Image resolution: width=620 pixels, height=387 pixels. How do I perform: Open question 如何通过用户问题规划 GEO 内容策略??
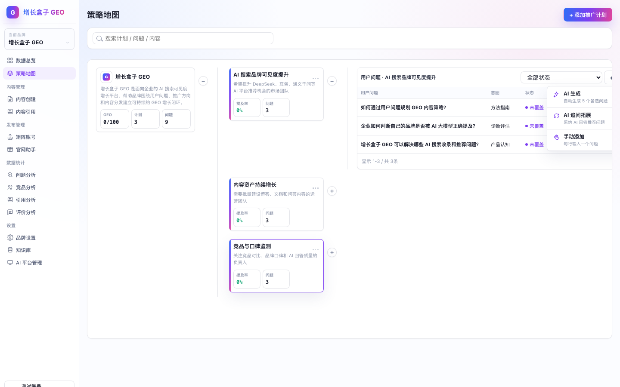403,107
